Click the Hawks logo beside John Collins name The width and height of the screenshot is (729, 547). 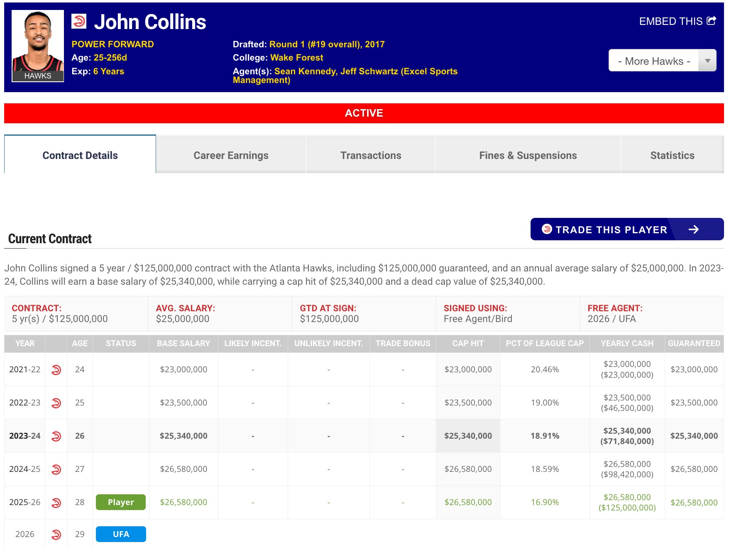(x=79, y=21)
